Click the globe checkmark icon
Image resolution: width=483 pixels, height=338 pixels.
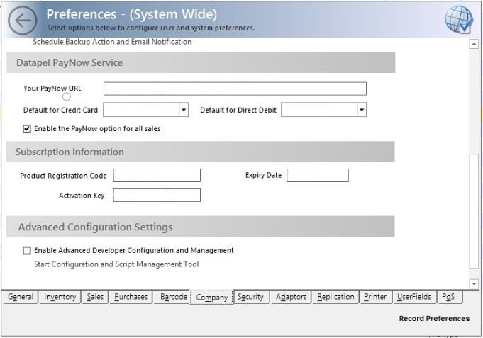[x=459, y=20]
